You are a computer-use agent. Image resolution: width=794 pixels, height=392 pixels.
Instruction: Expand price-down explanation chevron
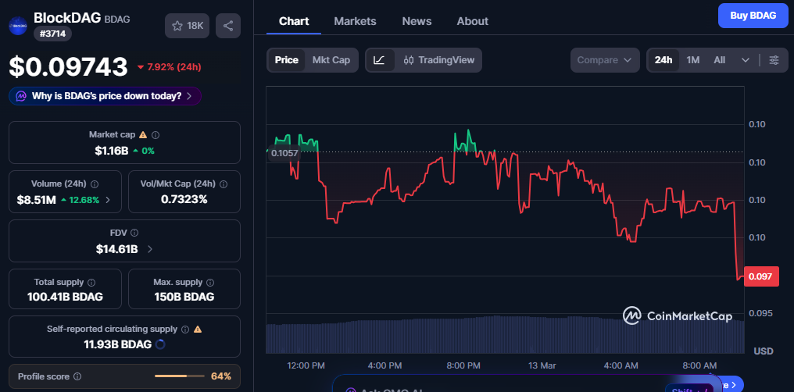pos(189,96)
